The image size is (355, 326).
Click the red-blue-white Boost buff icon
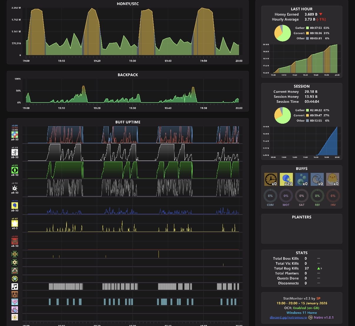(15, 135)
